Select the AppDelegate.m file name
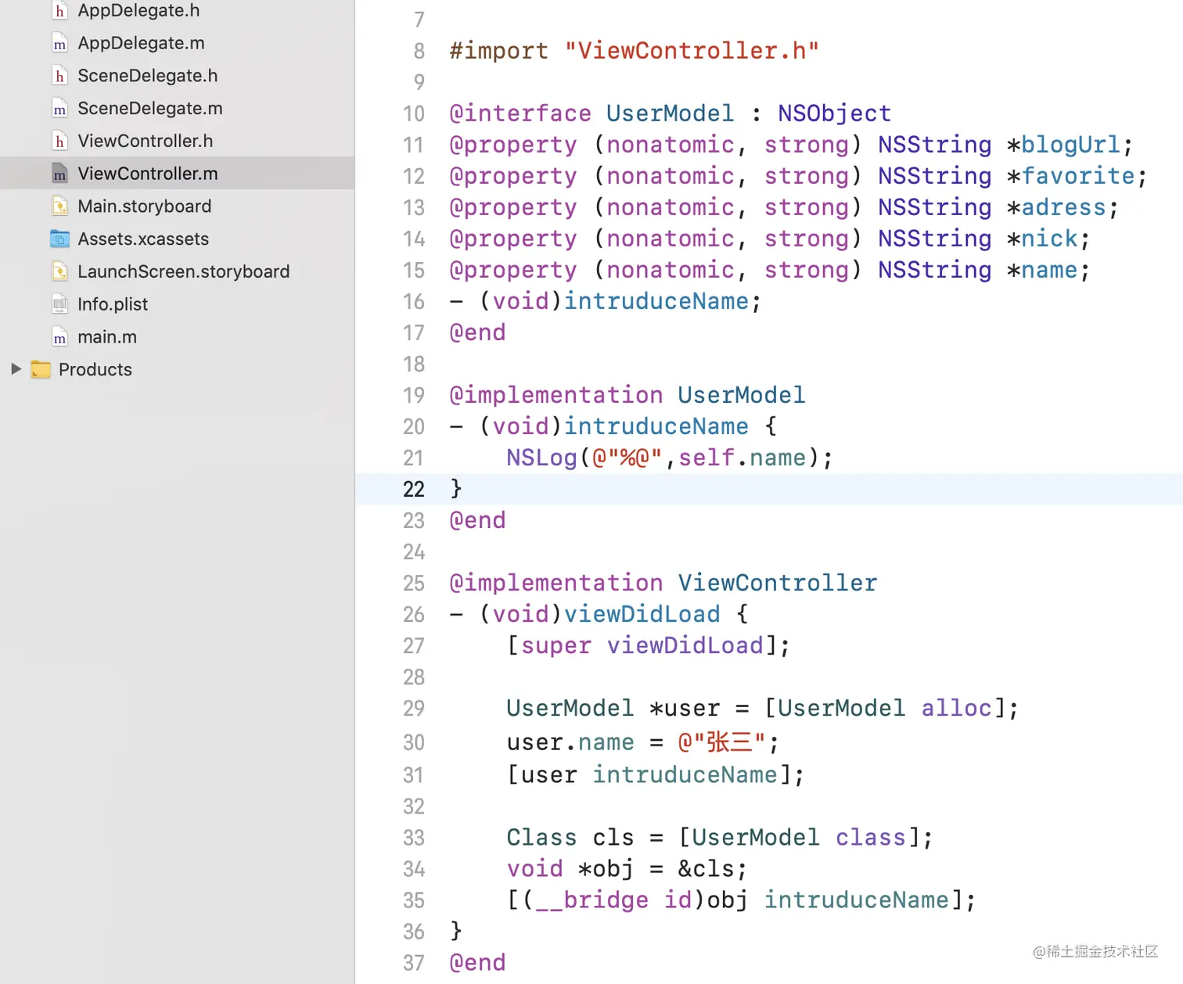This screenshot has width=1183, height=984. click(x=141, y=43)
